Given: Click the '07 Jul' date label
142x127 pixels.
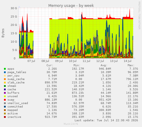Looking at the screenshot, I should (31, 61).
